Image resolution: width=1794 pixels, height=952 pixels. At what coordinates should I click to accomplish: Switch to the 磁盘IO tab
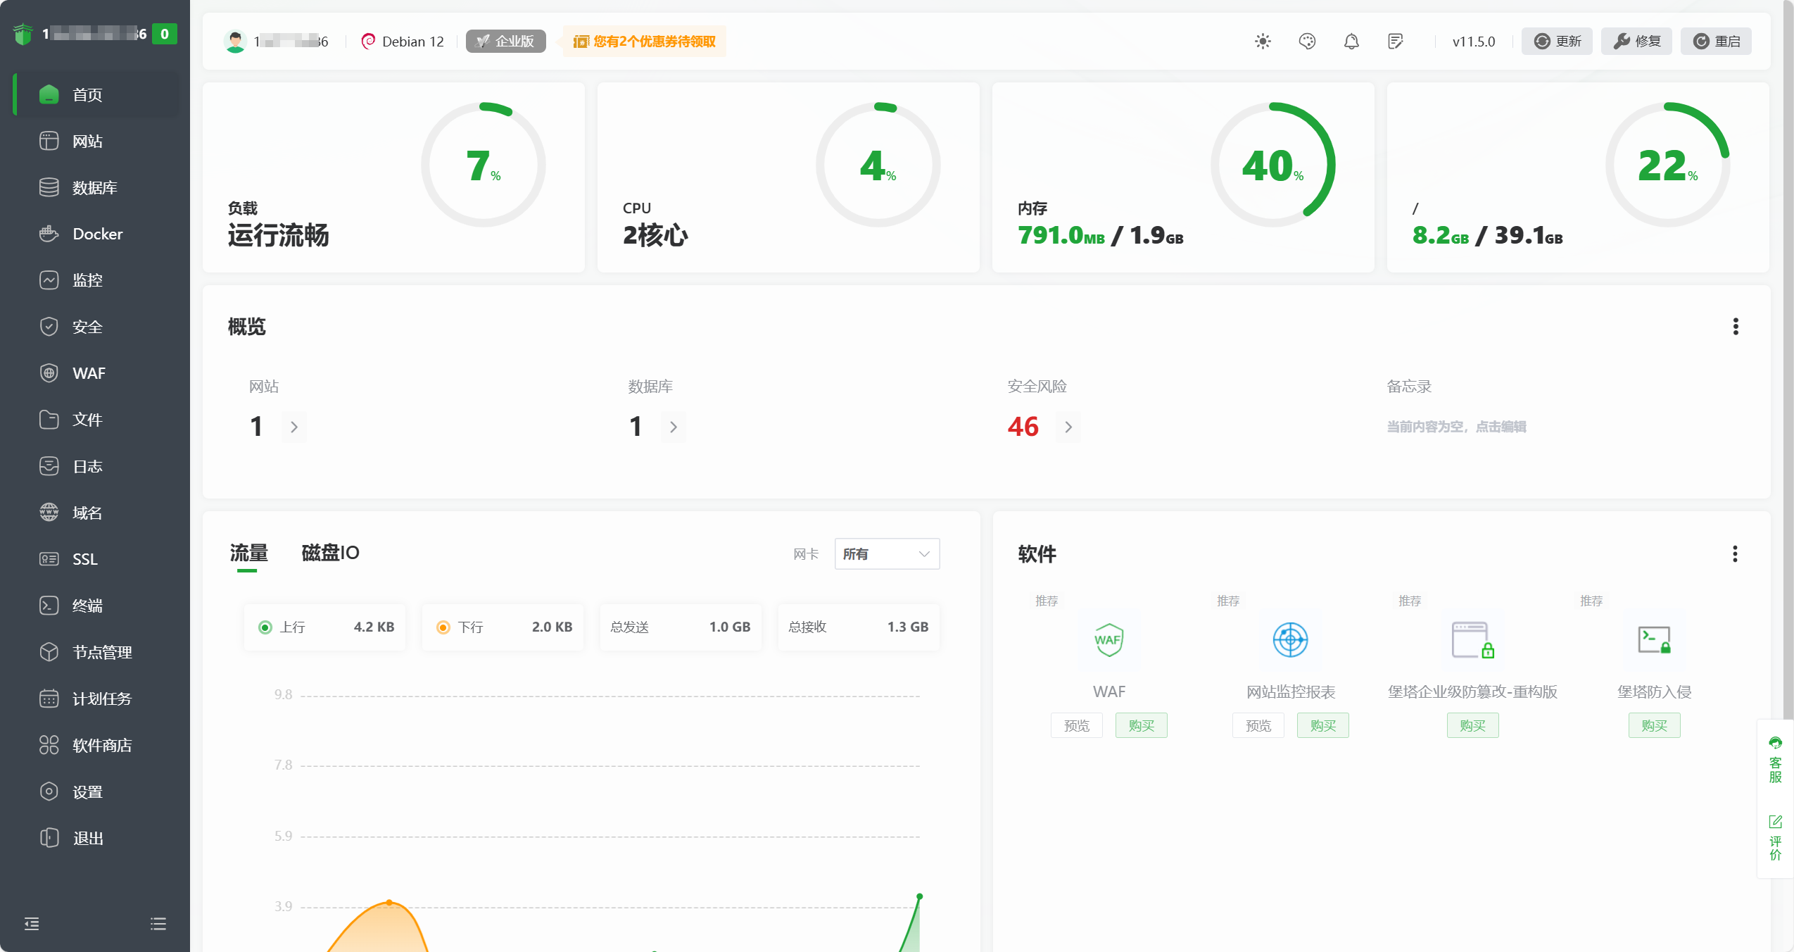(x=330, y=553)
